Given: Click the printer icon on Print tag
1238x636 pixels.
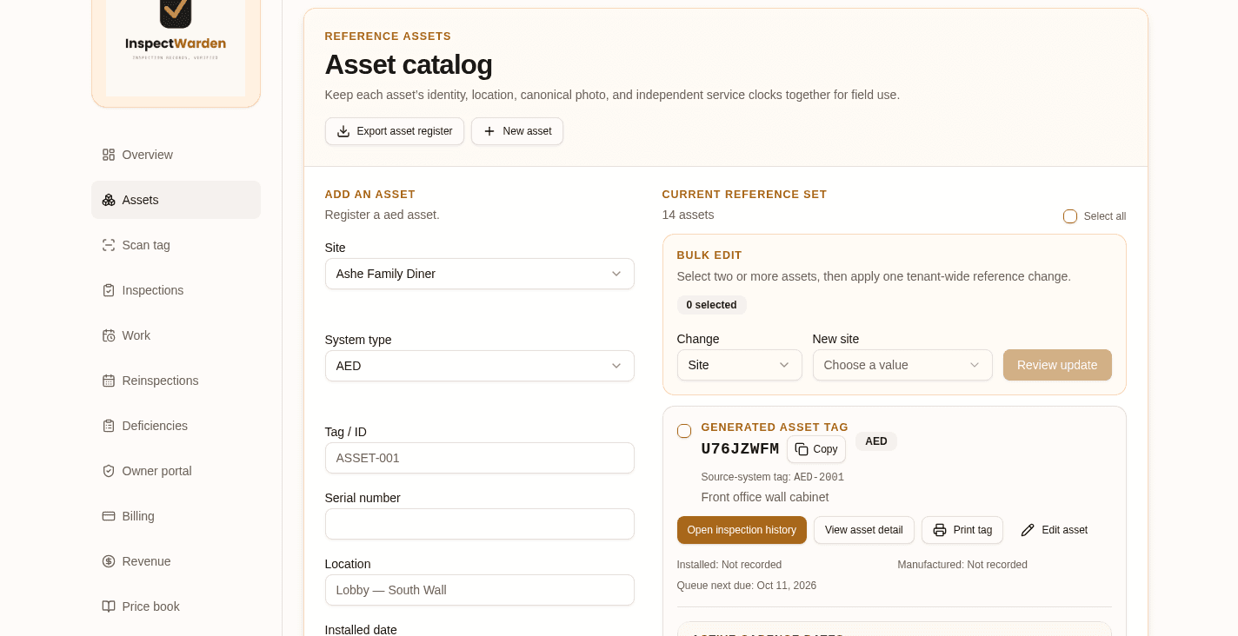Looking at the screenshot, I should tap(940, 530).
